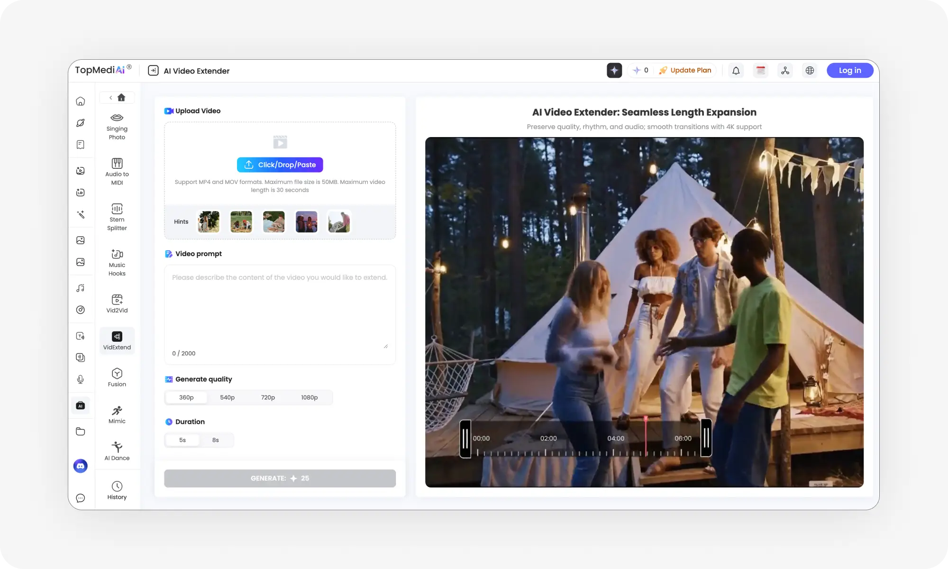Screen dimensions: 948x569
Task: Collapse the sidebar with the back chevron
Action: [110, 97]
